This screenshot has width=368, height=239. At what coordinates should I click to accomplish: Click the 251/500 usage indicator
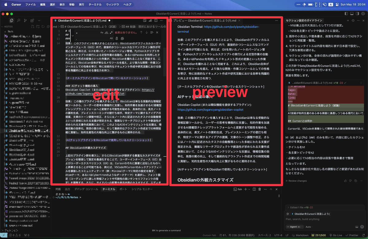point(320,235)
